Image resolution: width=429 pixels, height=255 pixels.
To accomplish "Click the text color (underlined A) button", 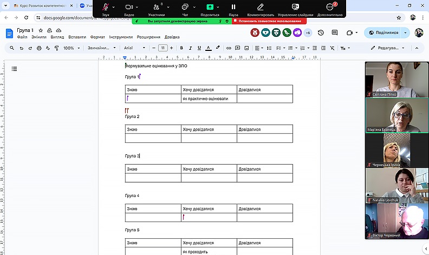I will tap(209, 48).
